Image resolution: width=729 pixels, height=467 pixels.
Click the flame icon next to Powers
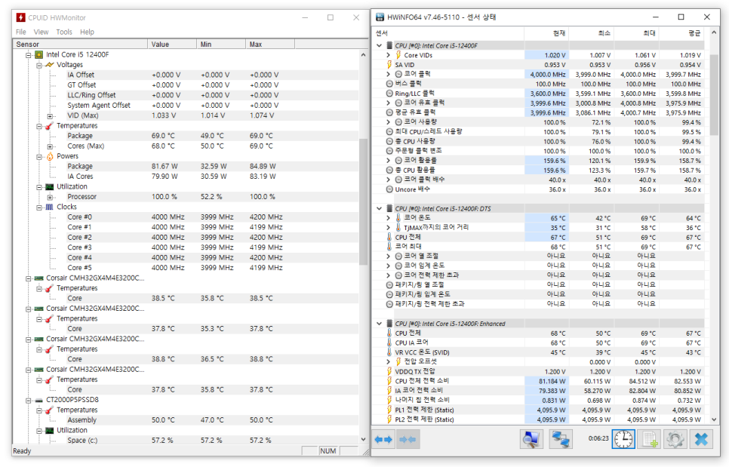[x=50, y=156]
